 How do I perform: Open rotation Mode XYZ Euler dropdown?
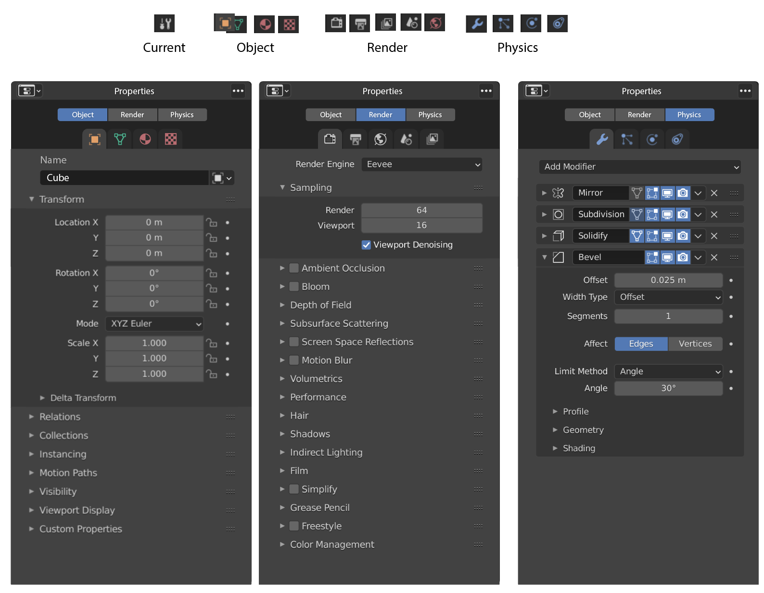[154, 324]
